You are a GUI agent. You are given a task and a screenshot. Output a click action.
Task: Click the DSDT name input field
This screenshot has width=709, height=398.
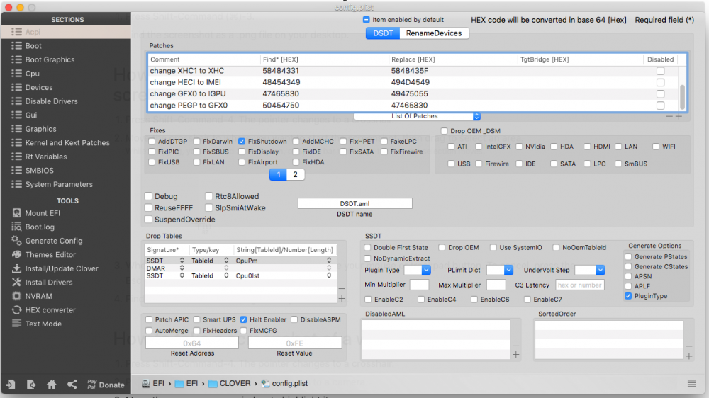pyautogui.click(x=355, y=204)
